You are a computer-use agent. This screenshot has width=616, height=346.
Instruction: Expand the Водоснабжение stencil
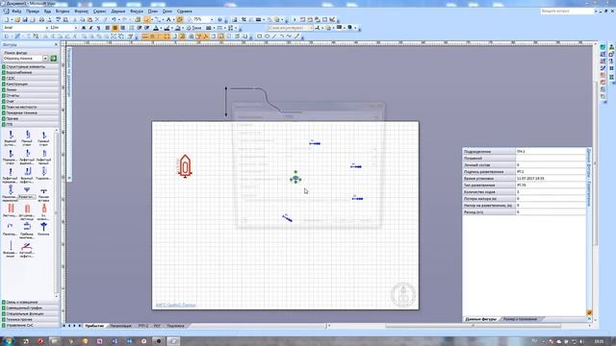(x=30, y=73)
